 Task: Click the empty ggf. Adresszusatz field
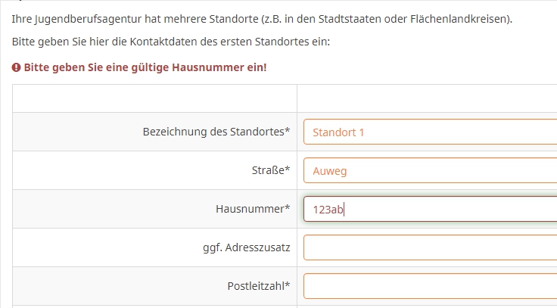[431, 247]
